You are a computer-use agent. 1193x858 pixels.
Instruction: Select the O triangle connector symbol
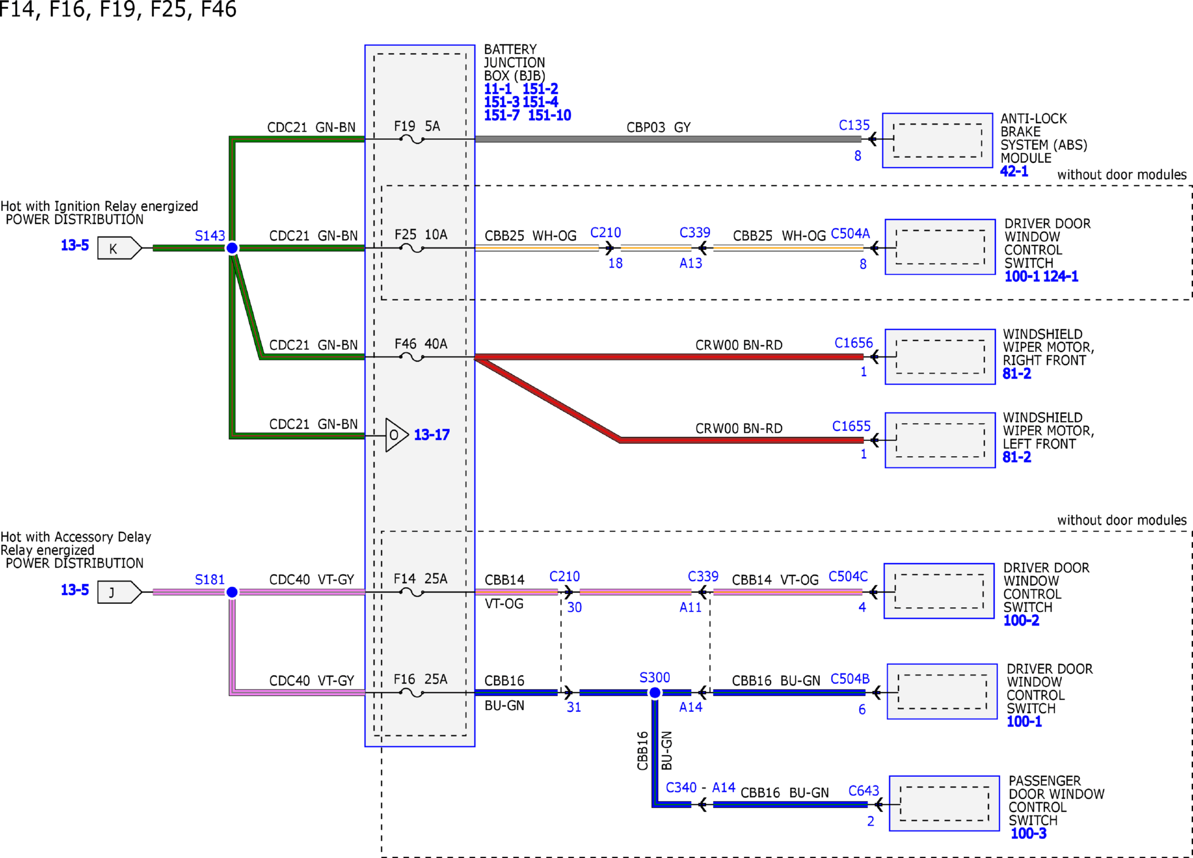click(397, 435)
